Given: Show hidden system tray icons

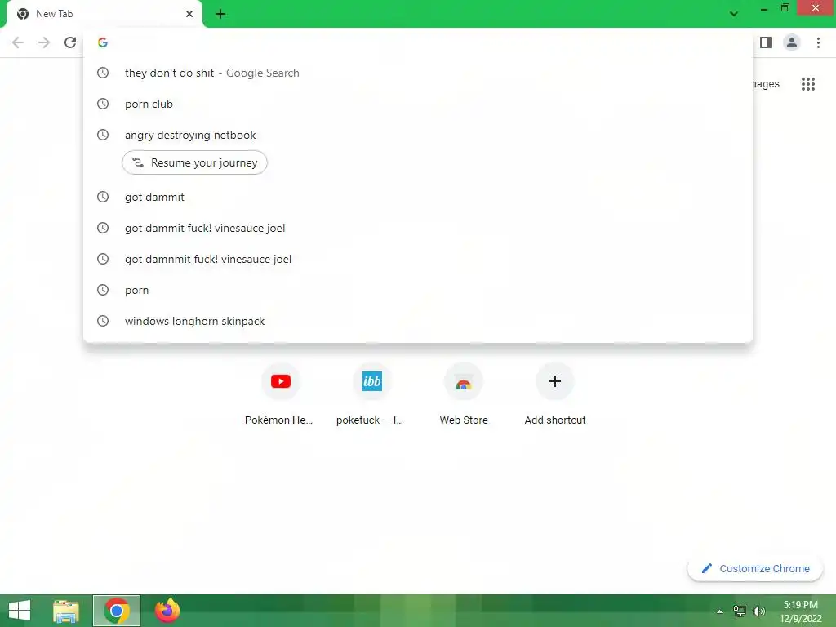Looking at the screenshot, I should (x=719, y=611).
